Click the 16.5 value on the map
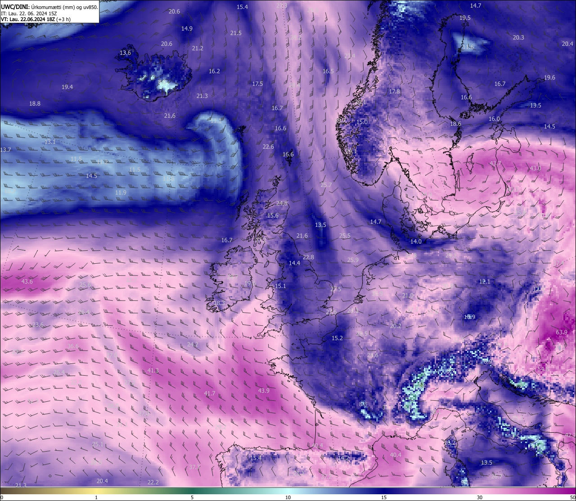The height and width of the screenshot is (501, 576). (x=328, y=71)
